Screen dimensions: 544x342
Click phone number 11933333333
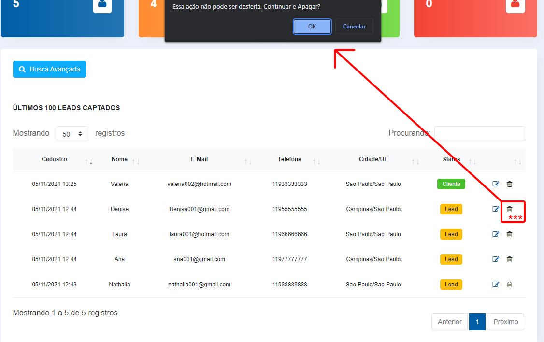point(290,184)
